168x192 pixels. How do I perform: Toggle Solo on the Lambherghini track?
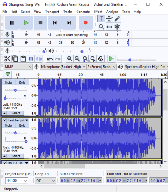coord(22,126)
